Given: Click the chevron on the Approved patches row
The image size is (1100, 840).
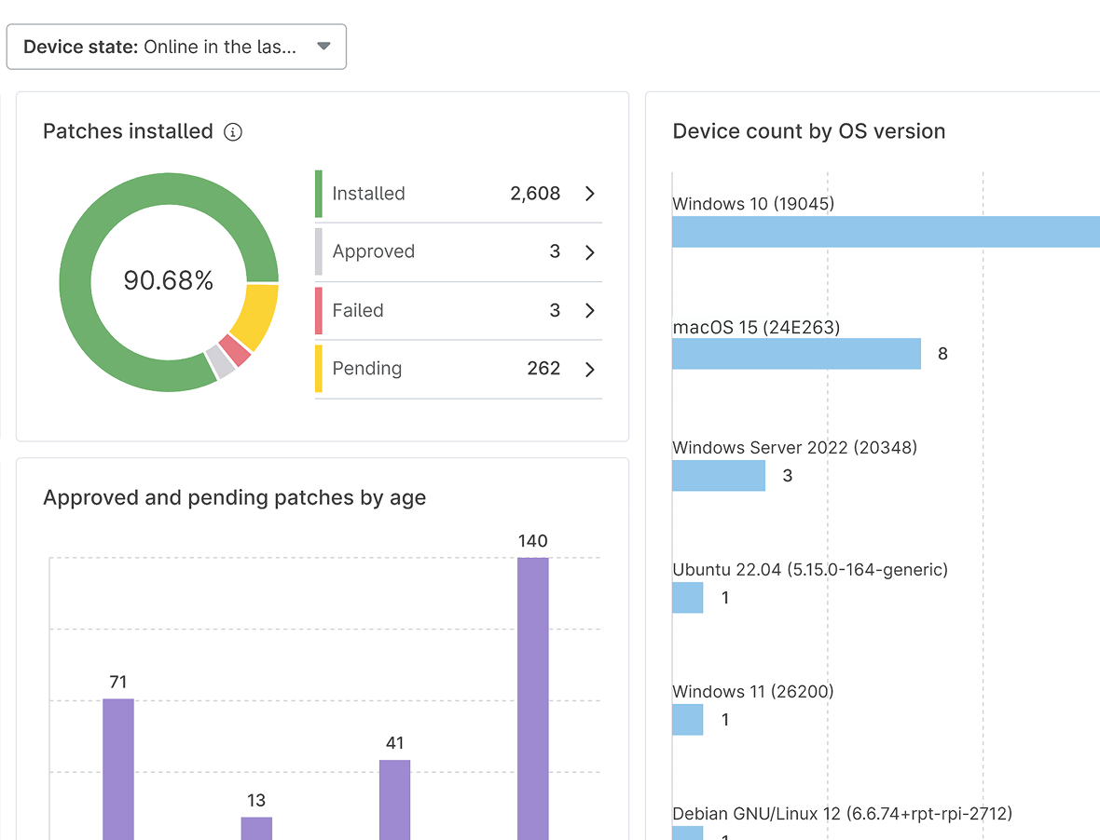Looking at the screenshot, I should [588, 251].
